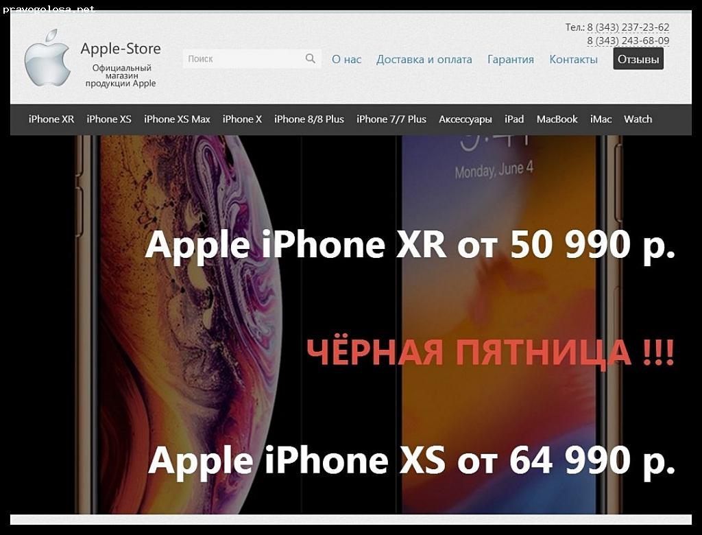Viewport: 702px width, 535px height.
Task: Open the Watch category
Action: (x=638, y=119)
